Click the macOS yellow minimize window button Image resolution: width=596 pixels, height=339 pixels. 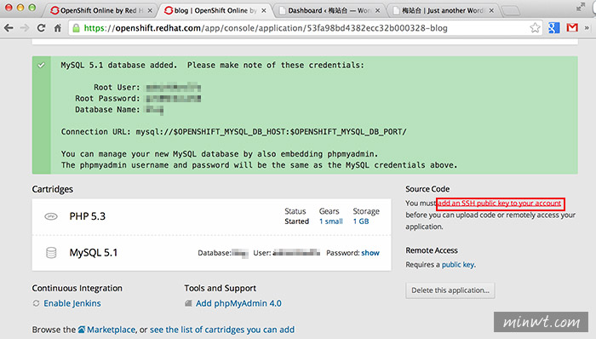20,7
